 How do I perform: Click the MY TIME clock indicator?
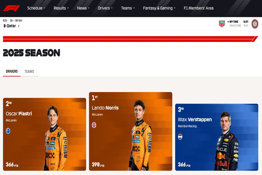[233, 22]
